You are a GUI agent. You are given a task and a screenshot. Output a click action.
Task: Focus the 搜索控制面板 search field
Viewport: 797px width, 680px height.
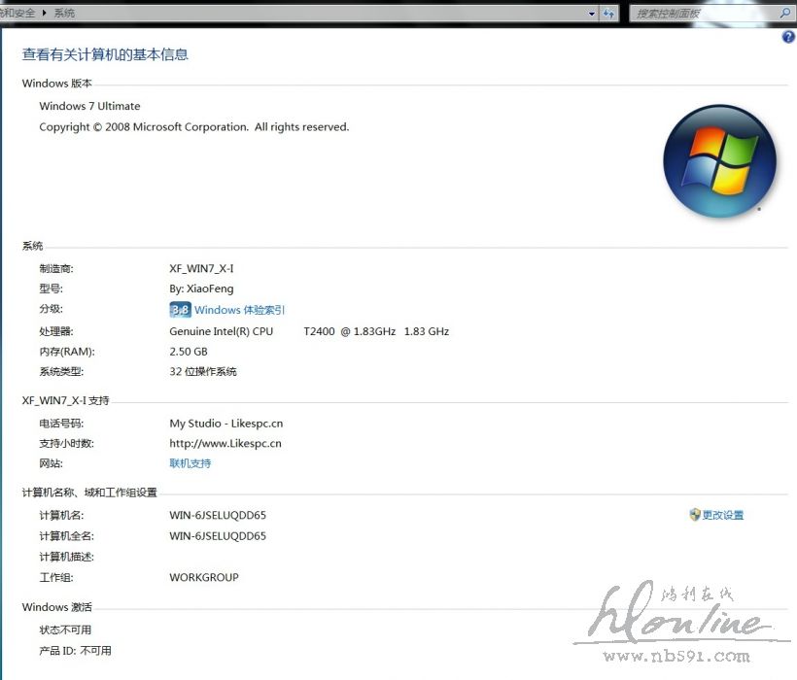(x=700, y=14)
